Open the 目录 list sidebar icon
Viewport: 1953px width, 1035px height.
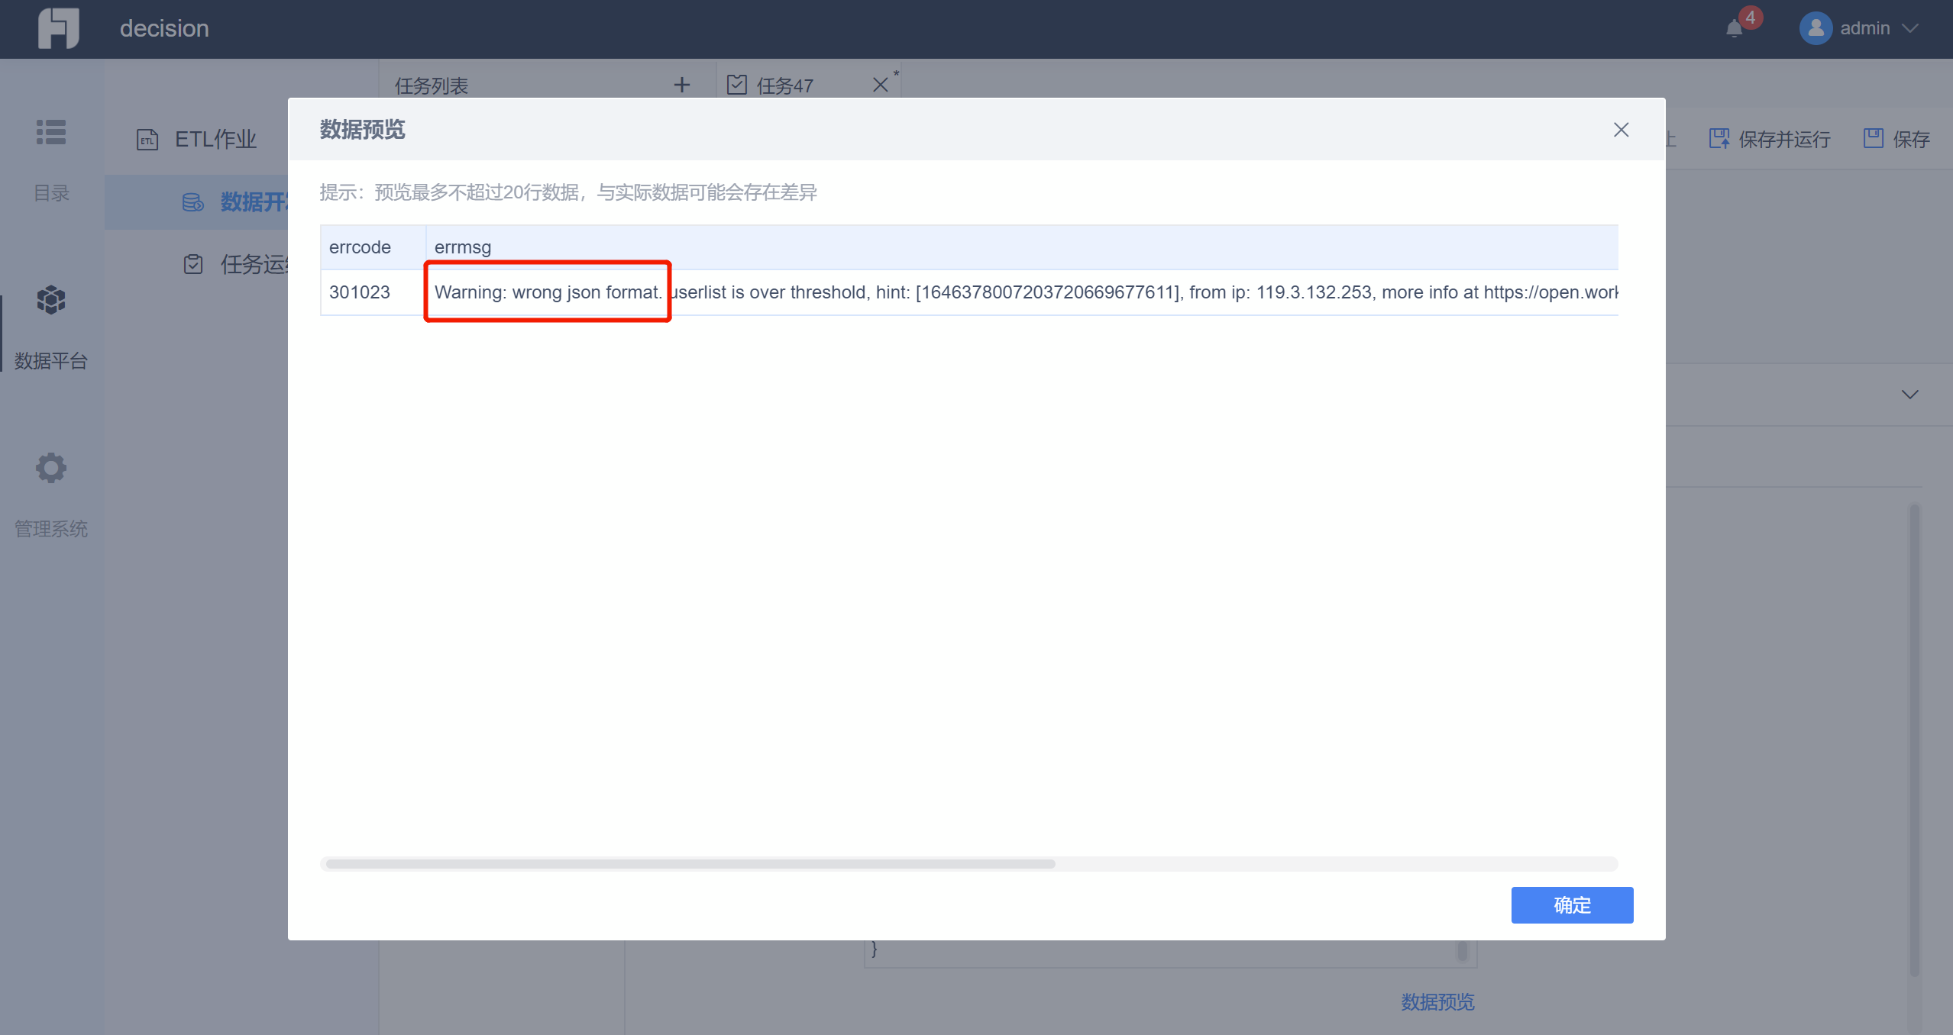[51, 133]
